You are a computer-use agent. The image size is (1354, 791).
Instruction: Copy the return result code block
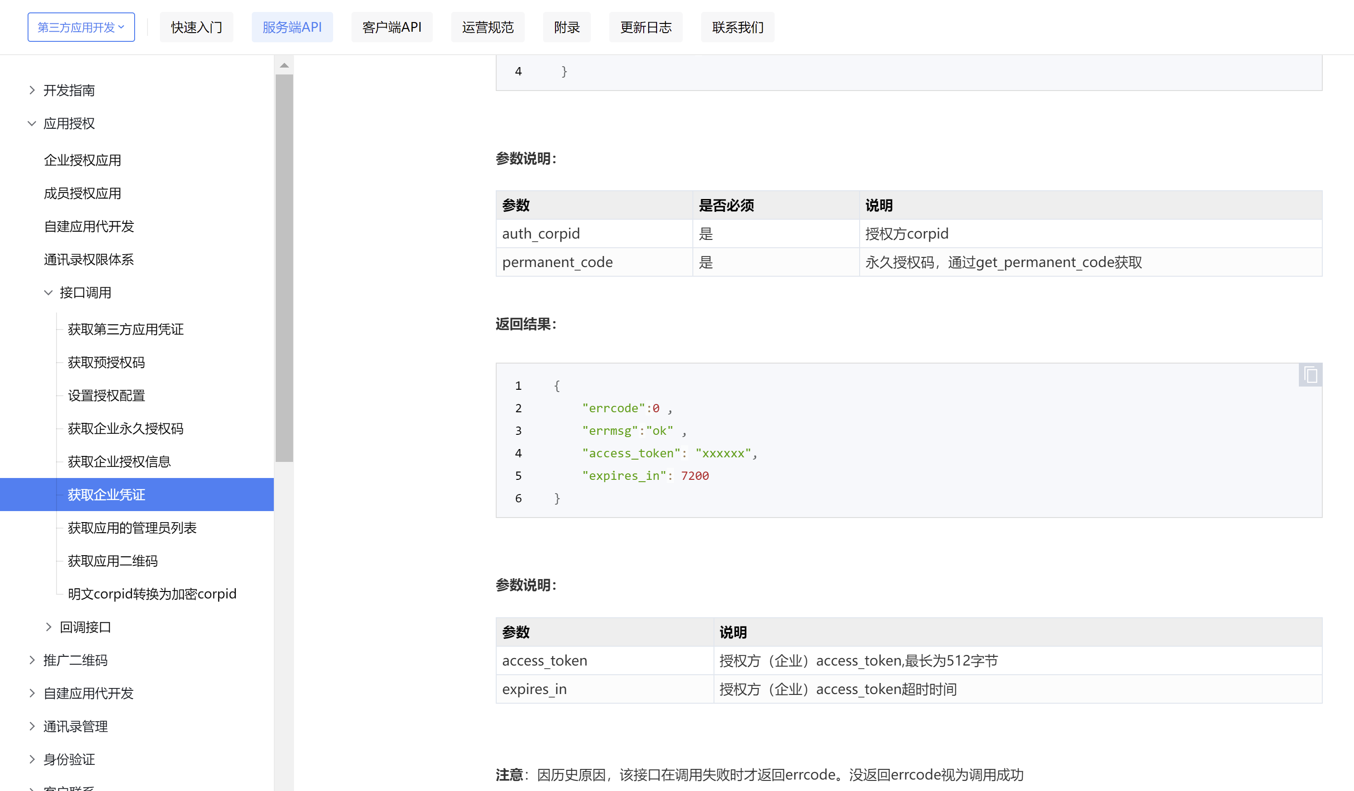click(1310, 375)
